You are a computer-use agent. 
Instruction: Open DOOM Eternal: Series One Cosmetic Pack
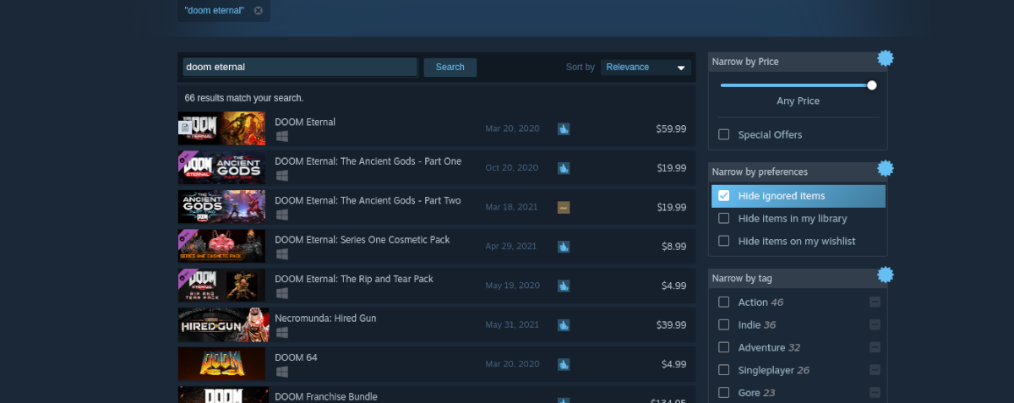point(363,240)
